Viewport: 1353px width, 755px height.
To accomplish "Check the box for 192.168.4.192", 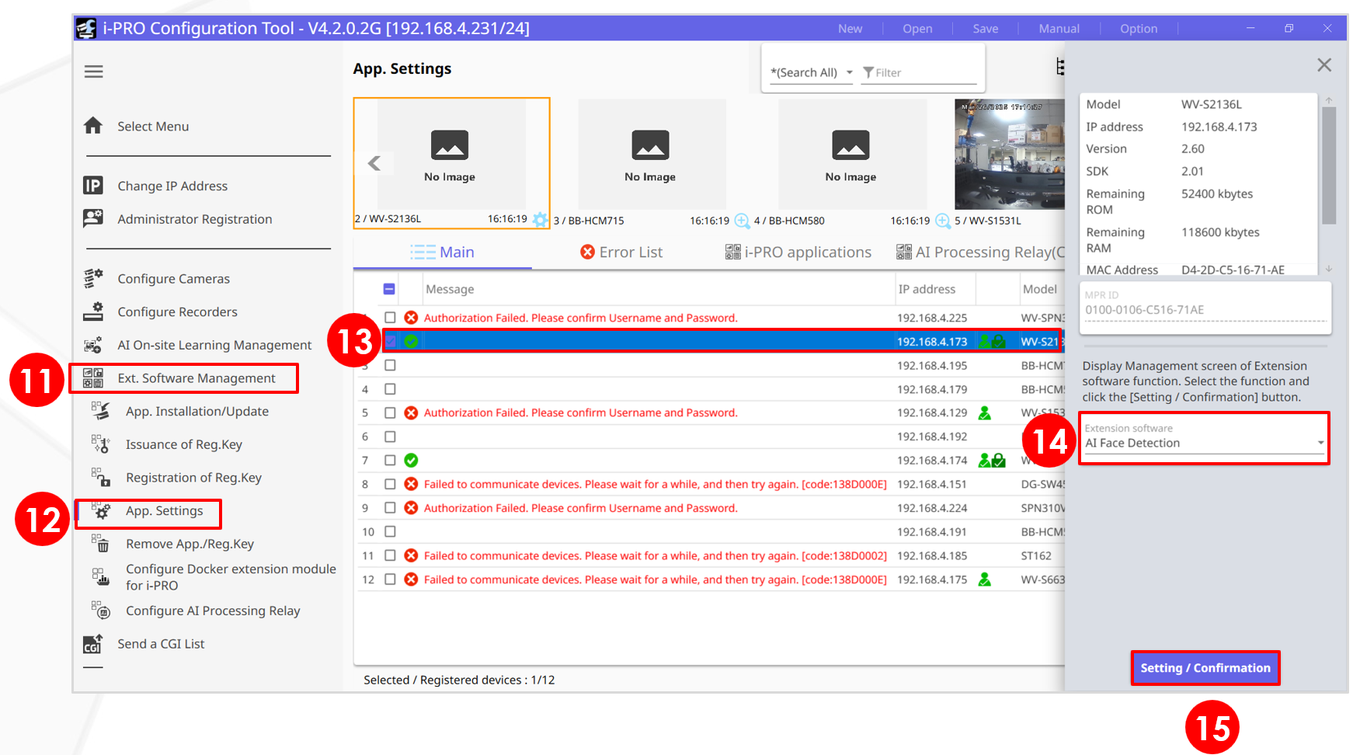I will point(390,437).
